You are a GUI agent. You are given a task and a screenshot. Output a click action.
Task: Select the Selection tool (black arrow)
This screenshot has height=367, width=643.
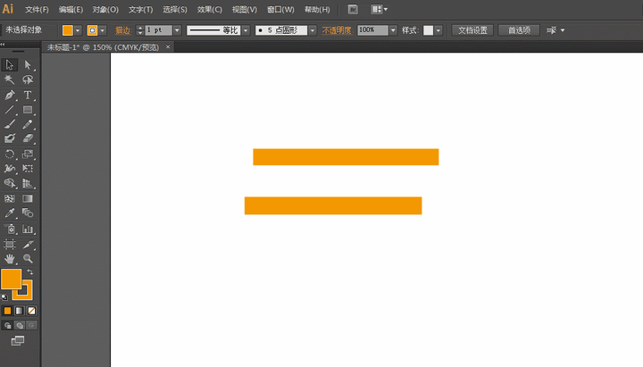10,65
